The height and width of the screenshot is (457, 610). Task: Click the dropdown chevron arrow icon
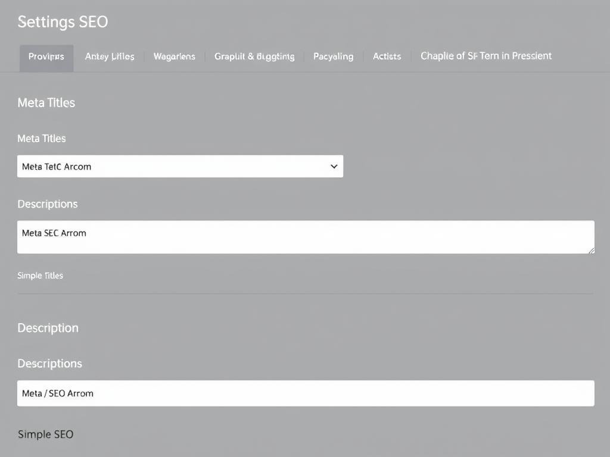[x=334, y=167]
